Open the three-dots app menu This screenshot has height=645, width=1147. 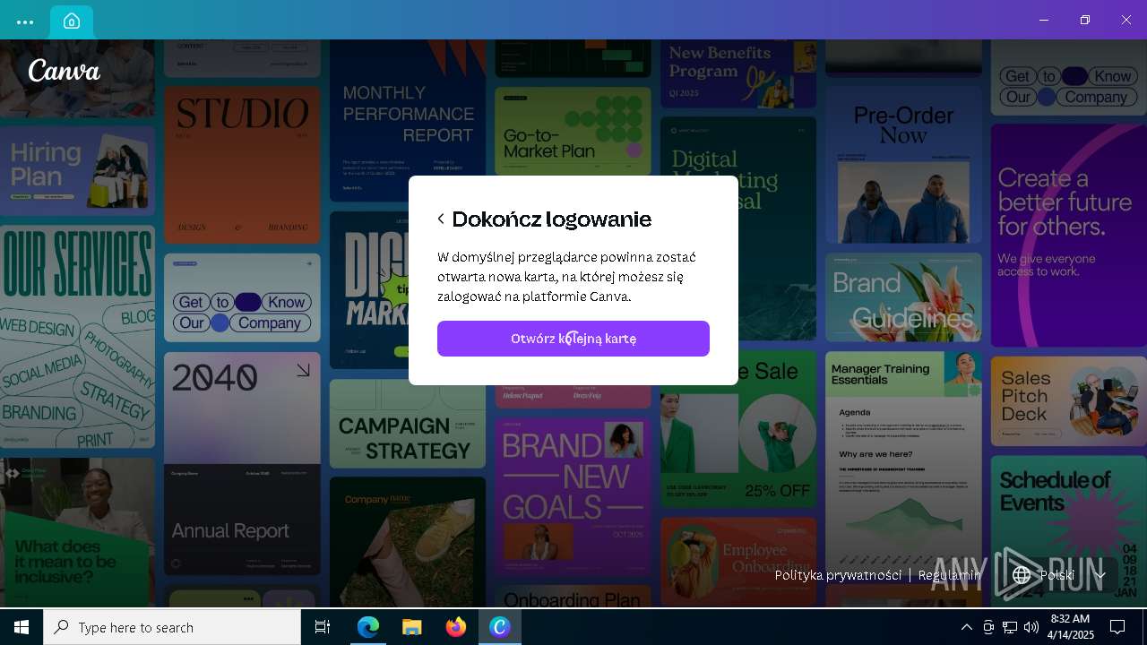25,21
